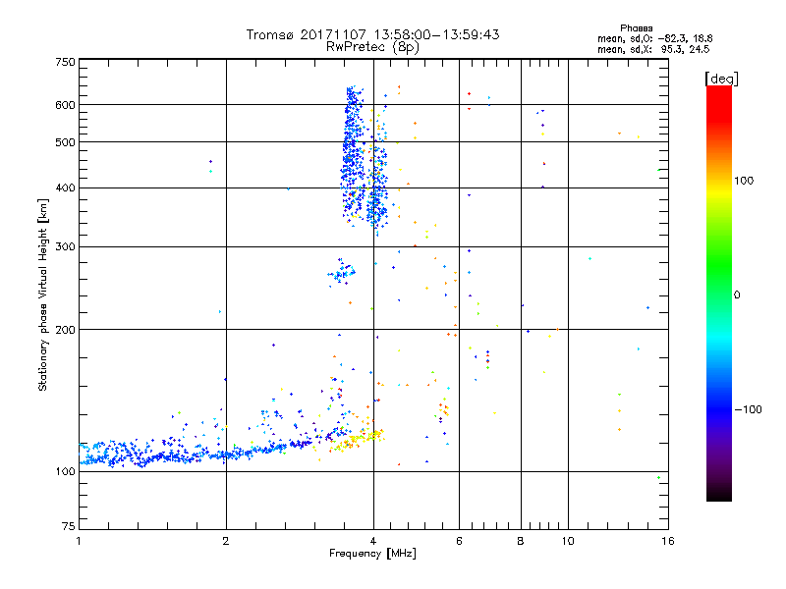Click the 1 MHz tick label on x-axis
Screen dimensions: 786x589
point(79,541)
